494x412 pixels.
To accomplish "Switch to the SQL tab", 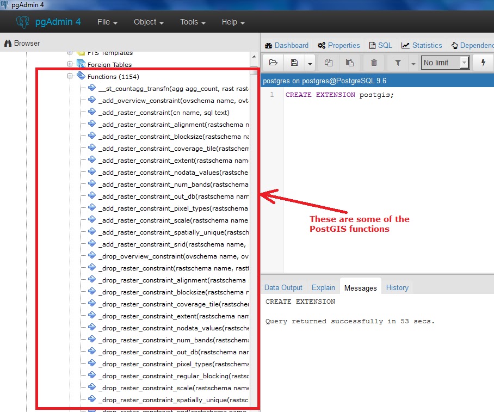I will [x=381, y=45].
